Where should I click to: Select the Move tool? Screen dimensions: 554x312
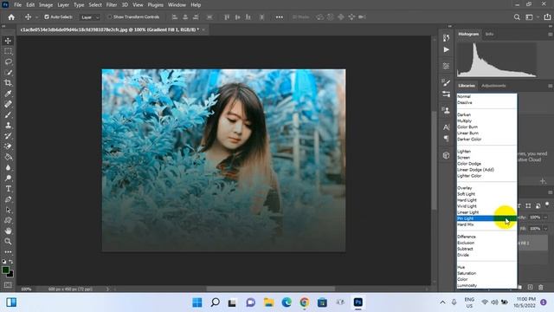pyautogui.click(x=8, y=41)
